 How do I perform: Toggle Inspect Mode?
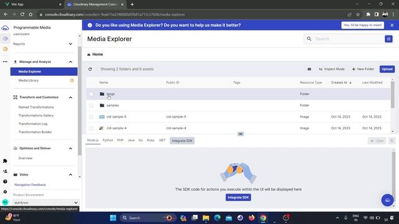pos(332,69)
